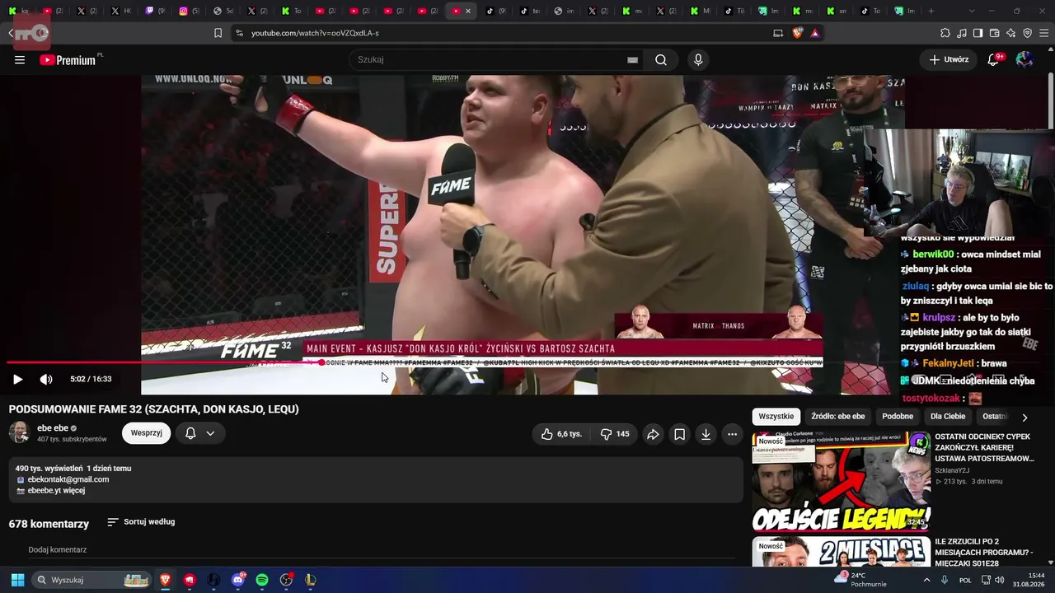The image size is (1055, 593).
Task: Share the video with the arrow icon
Action: [x=653, y=434]
